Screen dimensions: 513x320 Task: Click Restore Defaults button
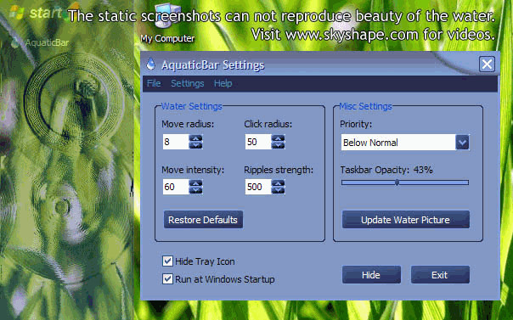point(203,219)
